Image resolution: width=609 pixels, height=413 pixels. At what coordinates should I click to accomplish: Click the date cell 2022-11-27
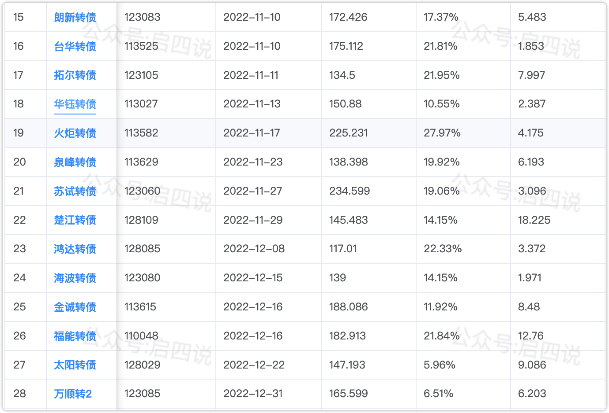(252, 191)
